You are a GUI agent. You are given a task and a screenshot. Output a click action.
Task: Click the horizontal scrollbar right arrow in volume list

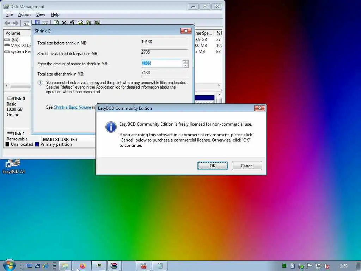[219, 85]
